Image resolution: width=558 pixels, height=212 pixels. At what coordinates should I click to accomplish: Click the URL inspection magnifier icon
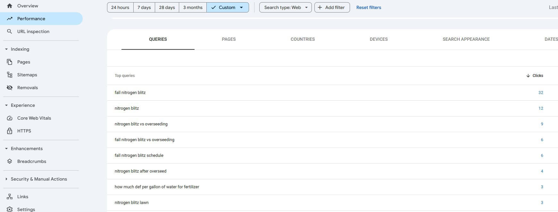[x=10, y=31]
